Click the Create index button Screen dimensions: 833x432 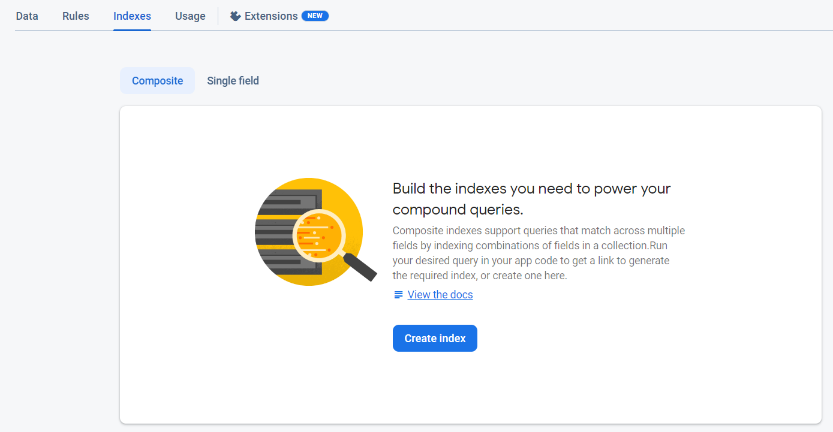click(435, 339)
